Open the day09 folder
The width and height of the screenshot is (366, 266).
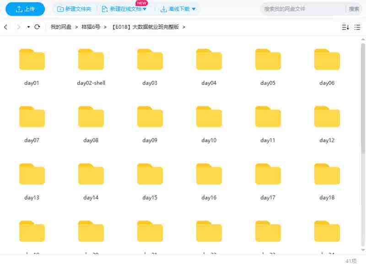coord(150,117)
